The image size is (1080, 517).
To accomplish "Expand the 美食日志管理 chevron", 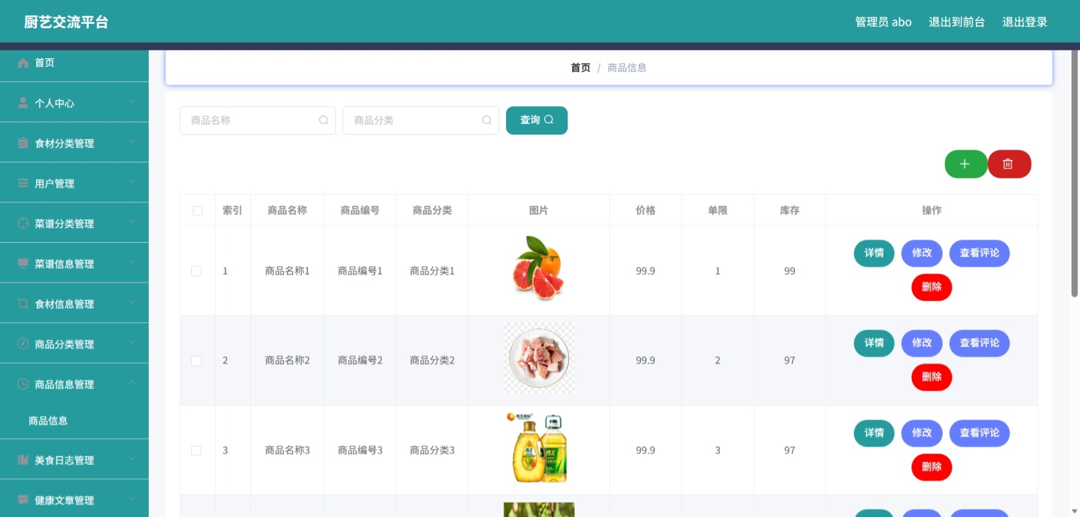I will pyautogui.click(x=132, y=458).
